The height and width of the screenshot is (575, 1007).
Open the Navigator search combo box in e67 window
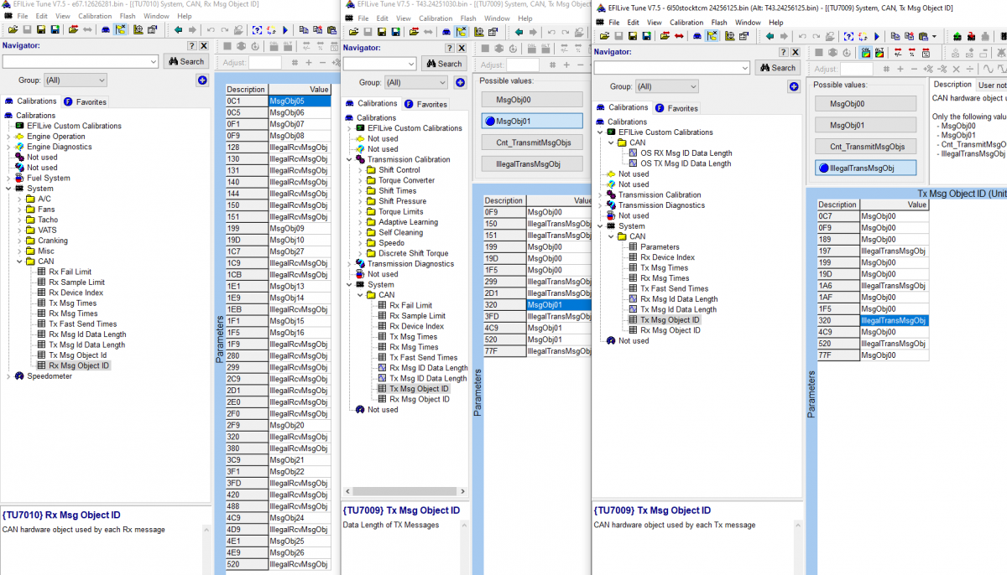(x=81, y=61)
